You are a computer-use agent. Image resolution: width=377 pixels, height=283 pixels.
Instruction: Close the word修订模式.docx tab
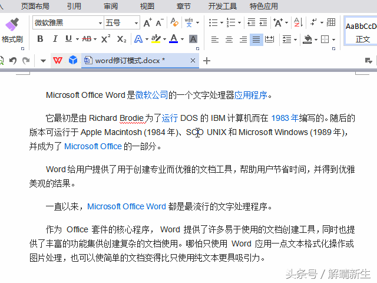tap(193, 61)
